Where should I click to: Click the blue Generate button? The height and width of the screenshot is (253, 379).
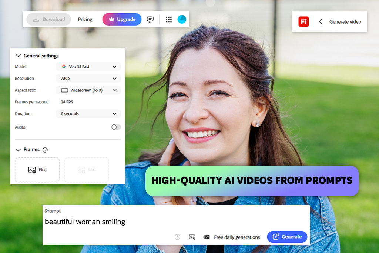(287, 237)
